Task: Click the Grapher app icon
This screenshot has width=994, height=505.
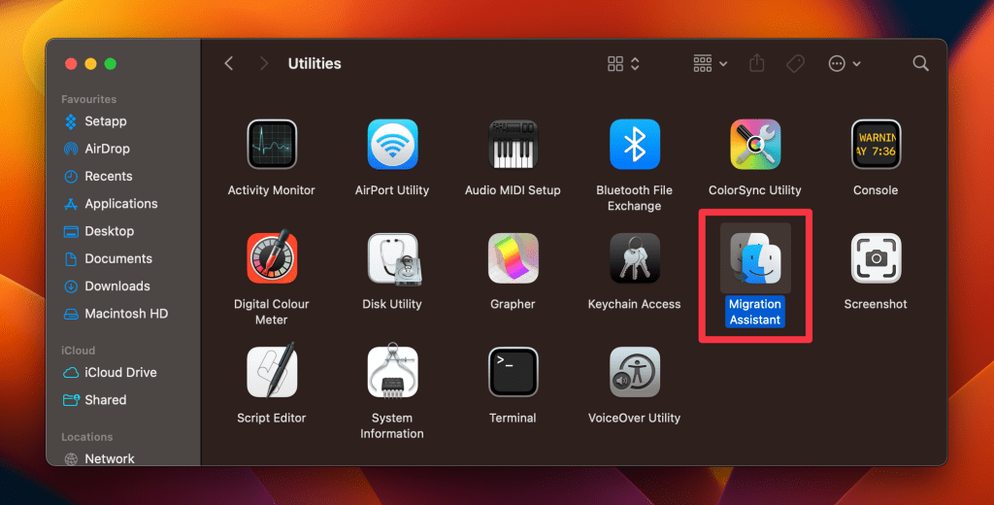Action: 513,258
